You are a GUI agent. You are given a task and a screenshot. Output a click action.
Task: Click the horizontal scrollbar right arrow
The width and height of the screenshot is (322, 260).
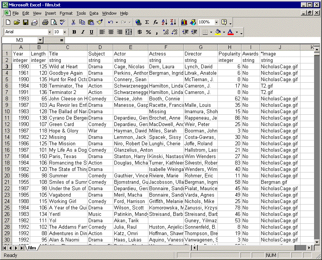(310, 248)
